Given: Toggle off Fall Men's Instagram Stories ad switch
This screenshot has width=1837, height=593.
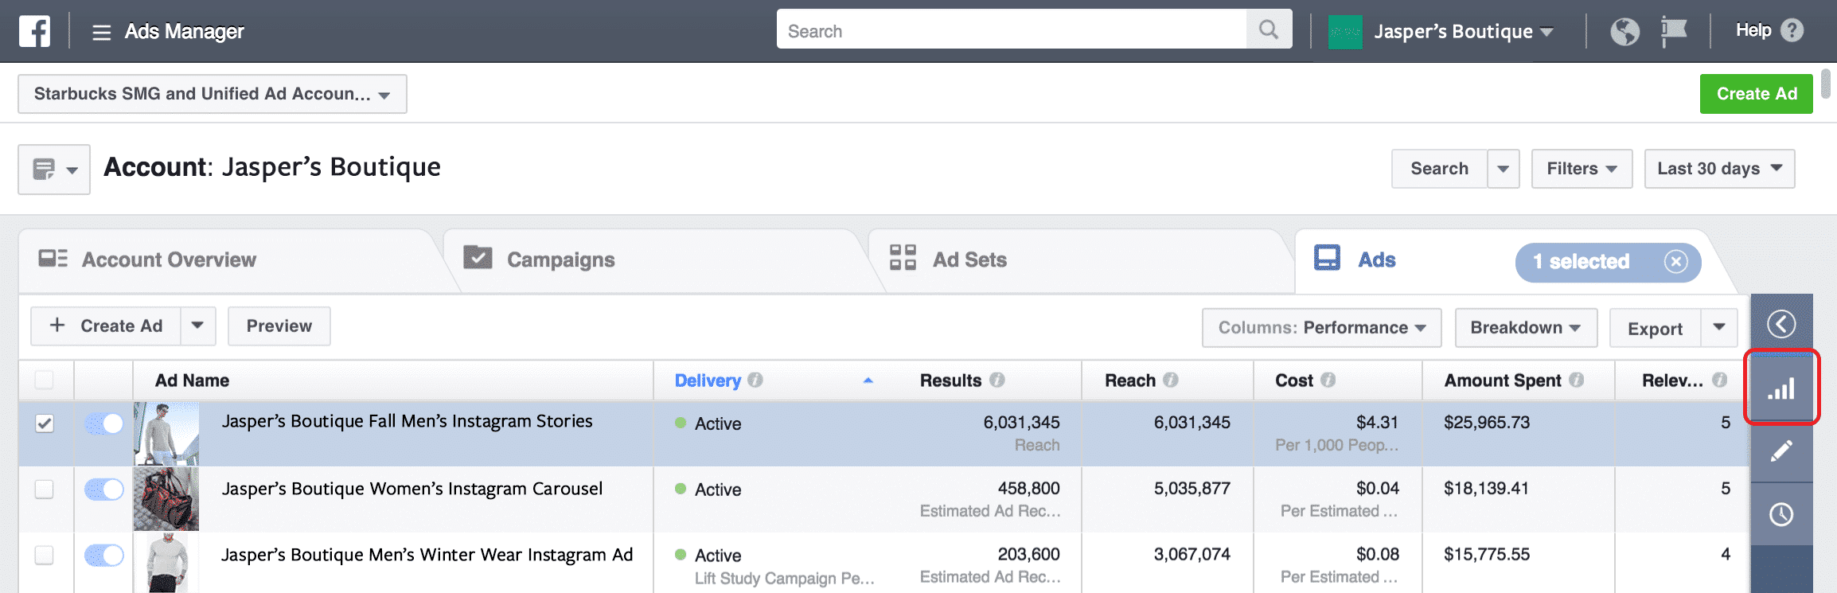Looking at the screenshot, I should (x=104, y=423).
